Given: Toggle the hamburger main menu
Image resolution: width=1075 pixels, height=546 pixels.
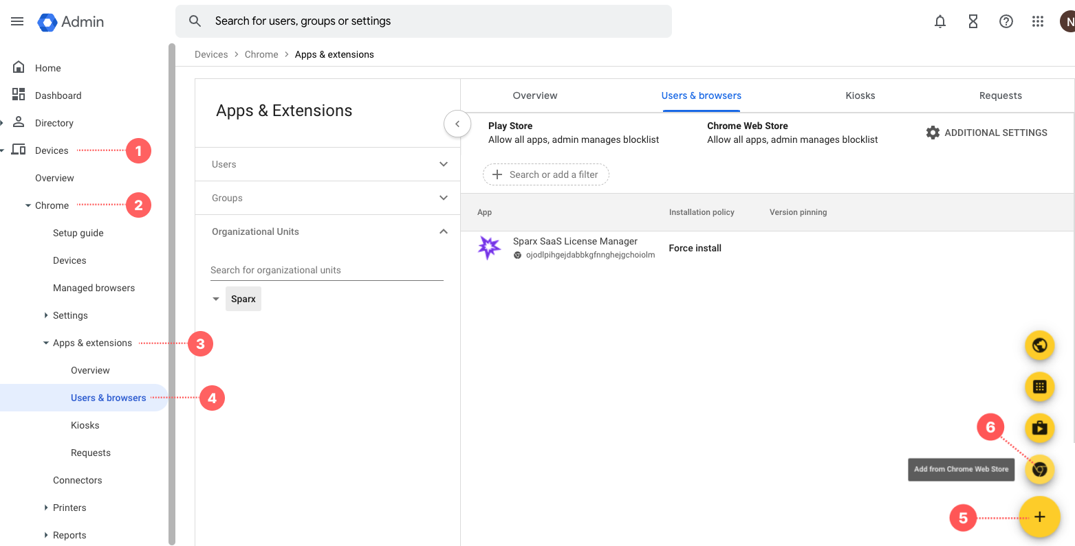Looking at the screenshot, I should click(17, 21).
